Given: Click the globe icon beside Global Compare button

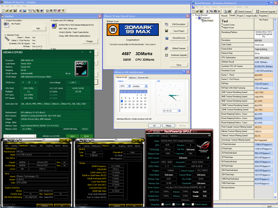Looking at the screenshot, I should tap(166, 49).
